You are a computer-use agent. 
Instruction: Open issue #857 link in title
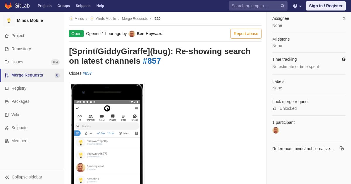152,61
